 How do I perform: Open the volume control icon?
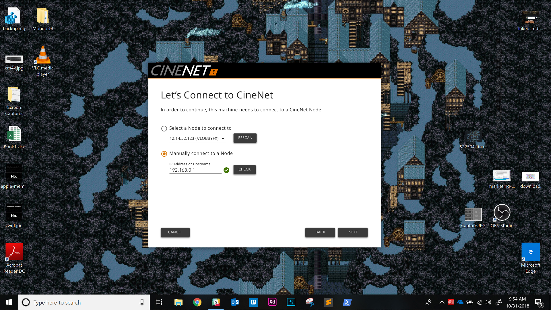coord(488,302)
